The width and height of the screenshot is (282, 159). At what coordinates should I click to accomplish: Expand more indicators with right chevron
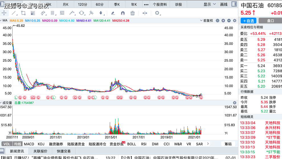[208, 144]
